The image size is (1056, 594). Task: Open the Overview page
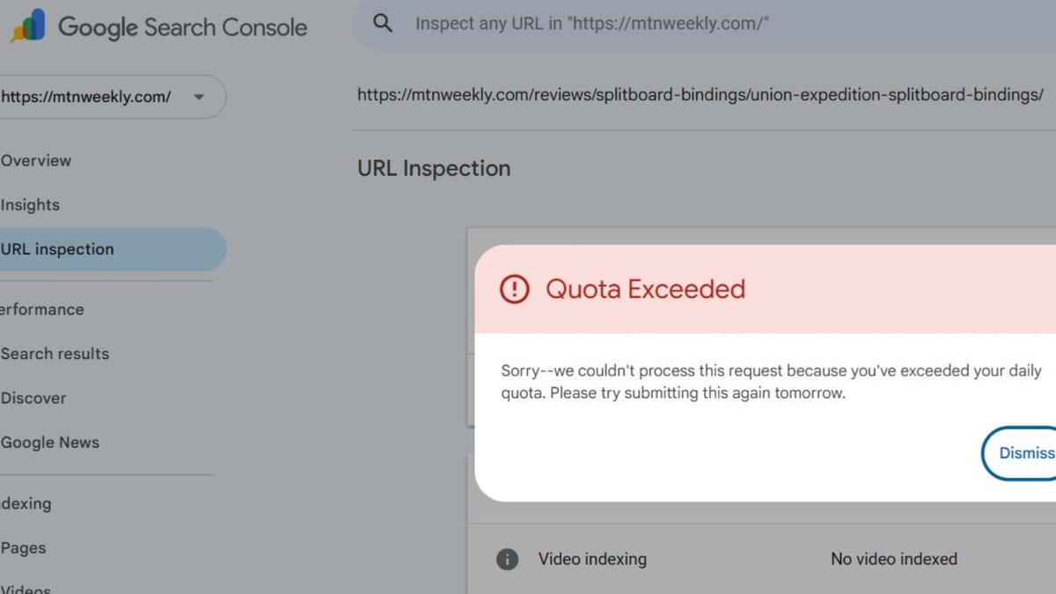click(x=36, y=160)
